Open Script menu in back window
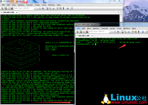This screenshot has width=148, height=105. point(37,5)
